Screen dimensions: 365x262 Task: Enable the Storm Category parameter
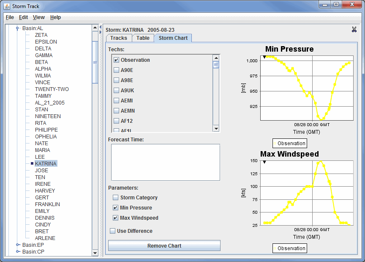115,198
